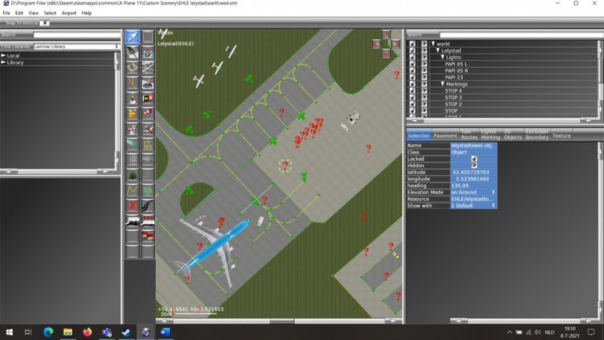The height and width of the screenshot is (340, 604).
Task: Click the heading value 135.00 field
Action: [x=474, y=185]
